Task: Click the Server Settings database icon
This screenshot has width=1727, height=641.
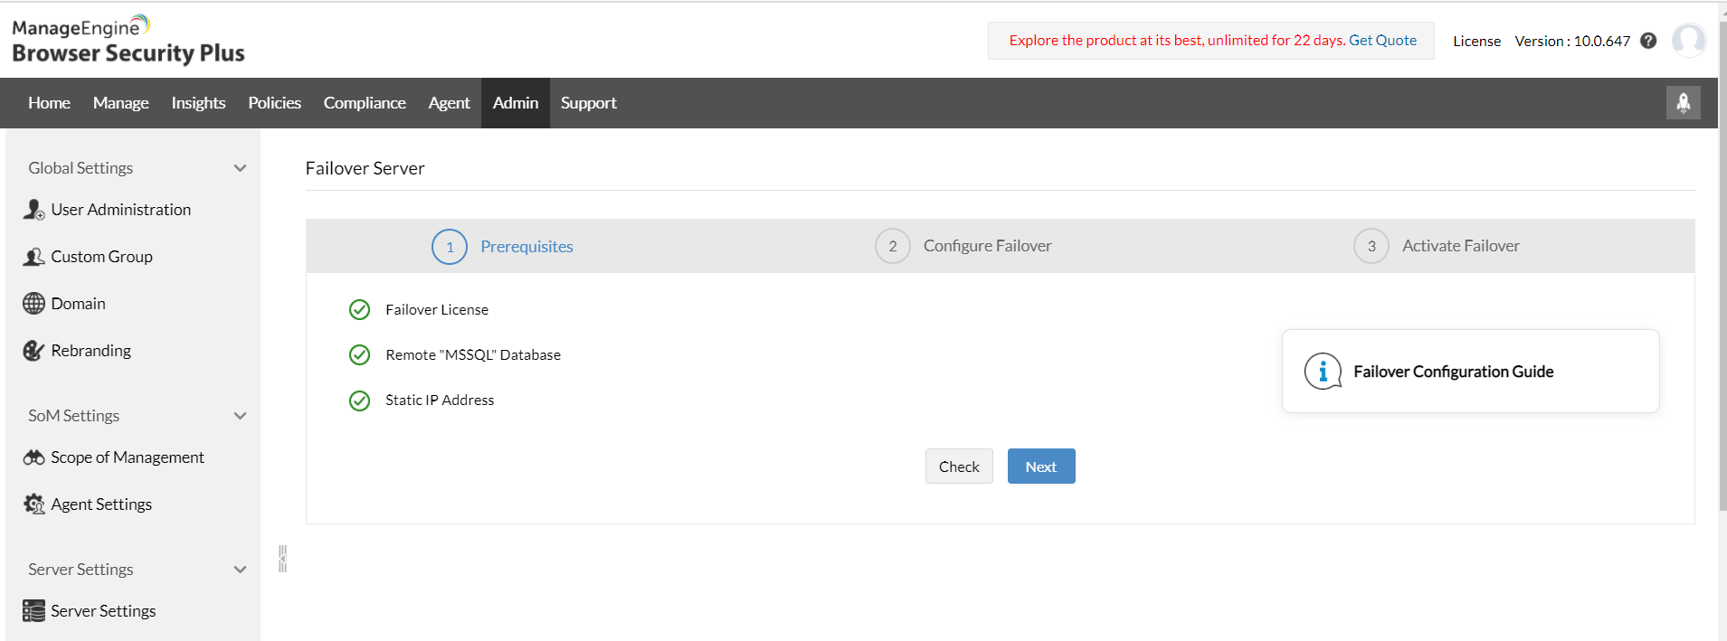Action: pos(33,611)
